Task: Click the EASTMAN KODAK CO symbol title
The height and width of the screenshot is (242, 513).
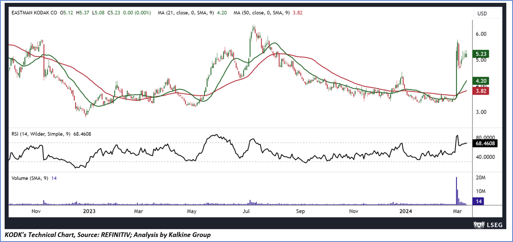Action: point(34,13)
